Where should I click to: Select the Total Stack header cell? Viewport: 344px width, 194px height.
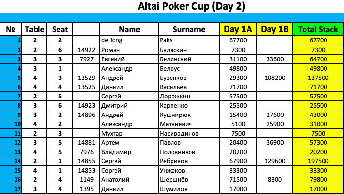click(318, 29)
